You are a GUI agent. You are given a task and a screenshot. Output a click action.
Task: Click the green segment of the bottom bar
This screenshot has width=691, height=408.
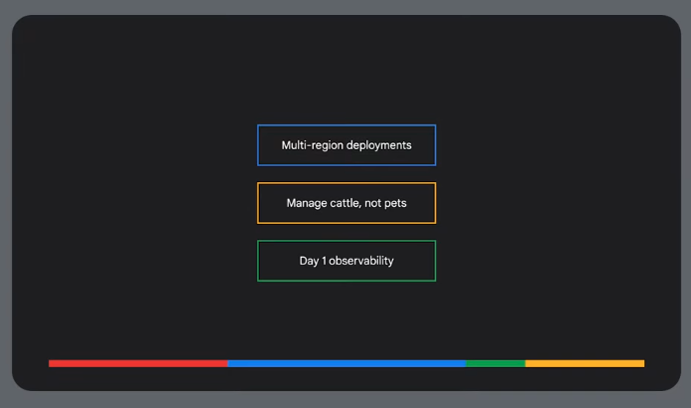coord(495,363)
